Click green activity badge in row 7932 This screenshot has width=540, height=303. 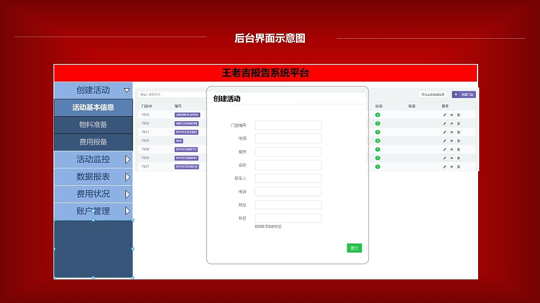(378, 123)
